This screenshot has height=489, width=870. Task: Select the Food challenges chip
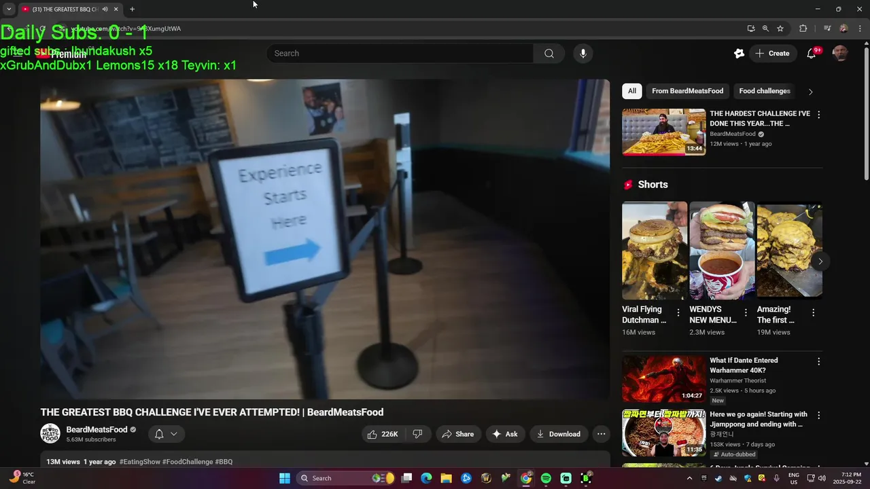(x=764, y=91)
